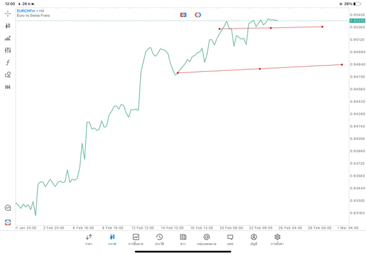Tap the current price label 0.95335

357,21
